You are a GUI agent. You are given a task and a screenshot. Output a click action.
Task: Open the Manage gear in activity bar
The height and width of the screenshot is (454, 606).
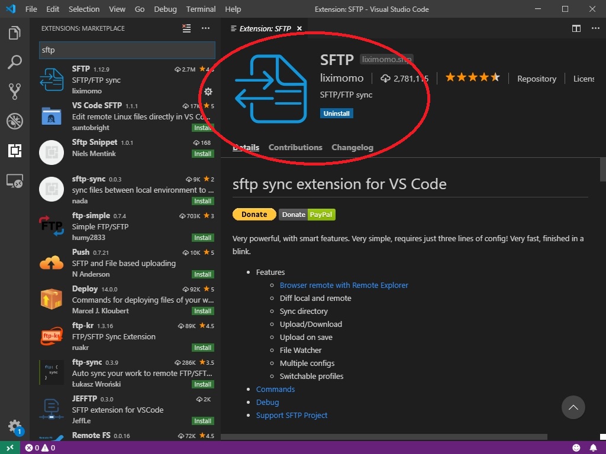pos(15,427)
